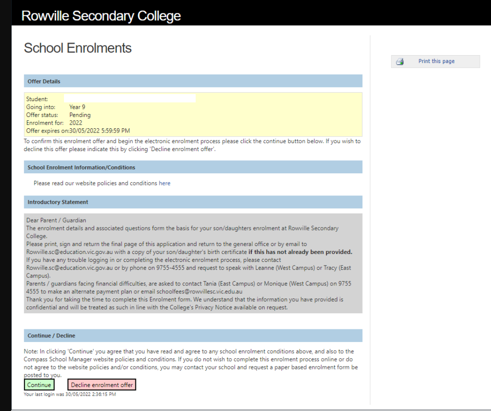This screenshot has width=491, height=411.
Task: Click the 'Offer status:' label
Action: 42,115
